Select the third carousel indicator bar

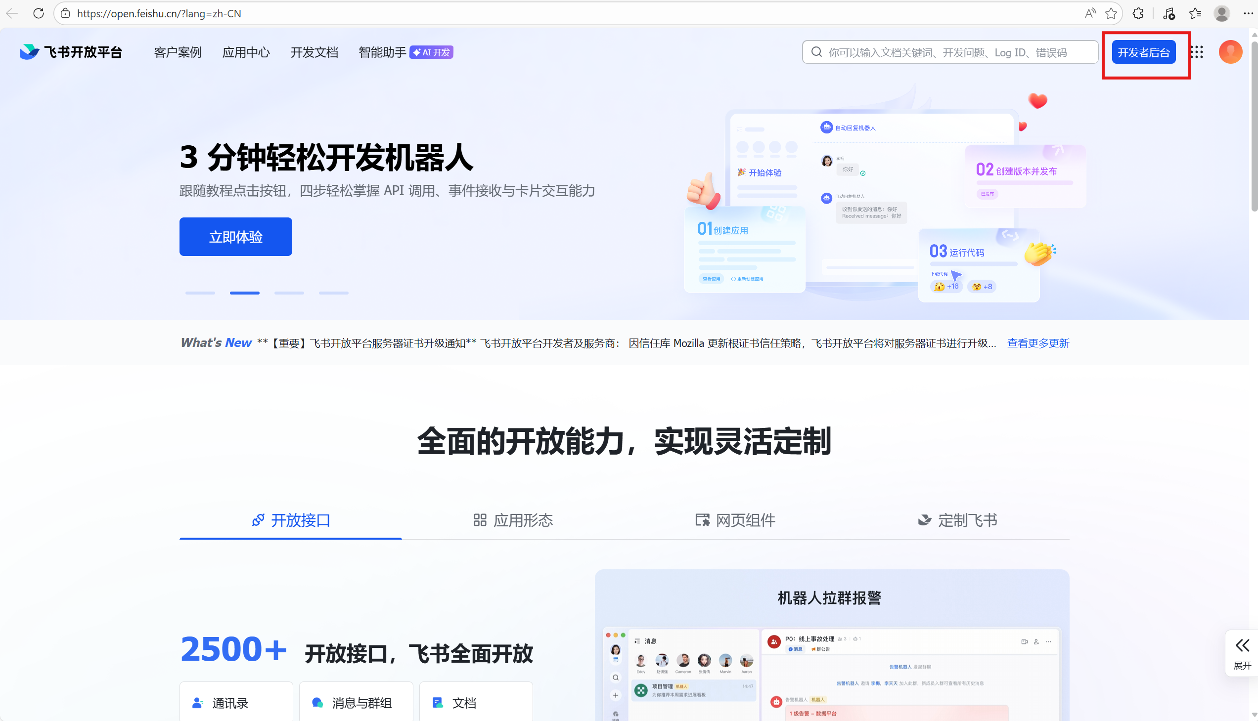289,293
